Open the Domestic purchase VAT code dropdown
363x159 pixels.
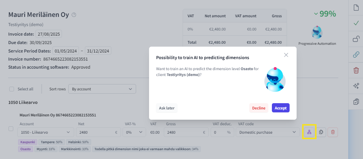pyautogui.click(x=267, y=132)
